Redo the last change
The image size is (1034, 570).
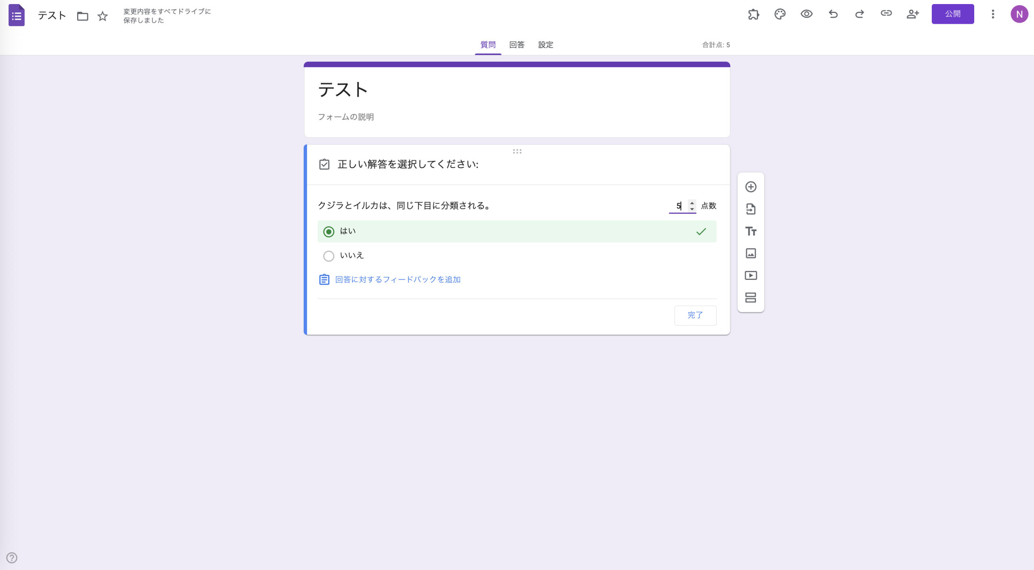[x=860, y=14]
